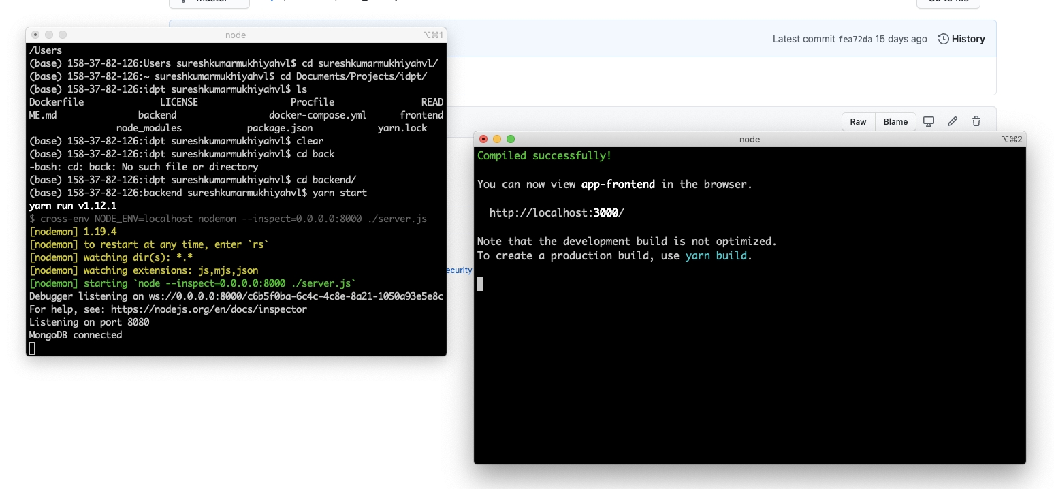Click title bar of Compiled successfully terminal
The width and height of the screenshot is (1054, 489).
point(749,139)
